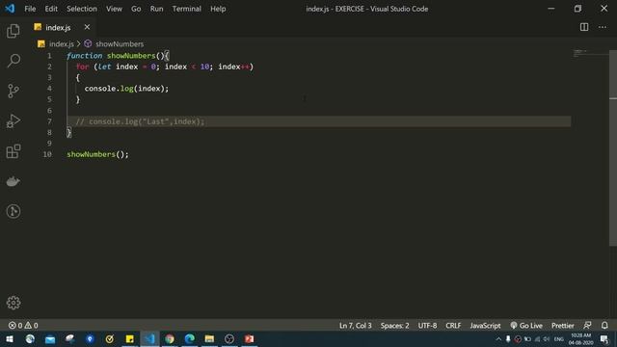
Task: Click the ENG language indicator
Action: (559, 338)
